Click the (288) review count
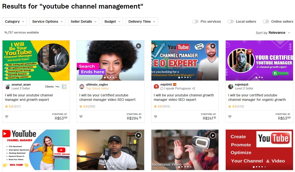295x172 pixels. pyautogui.click(x=91, y=106)
